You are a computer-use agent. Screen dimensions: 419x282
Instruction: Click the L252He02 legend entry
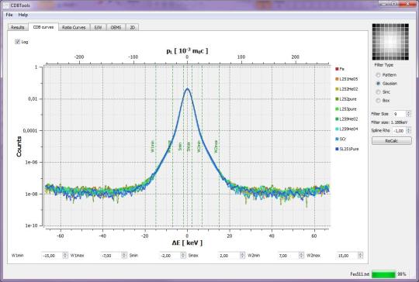[347, 89]
